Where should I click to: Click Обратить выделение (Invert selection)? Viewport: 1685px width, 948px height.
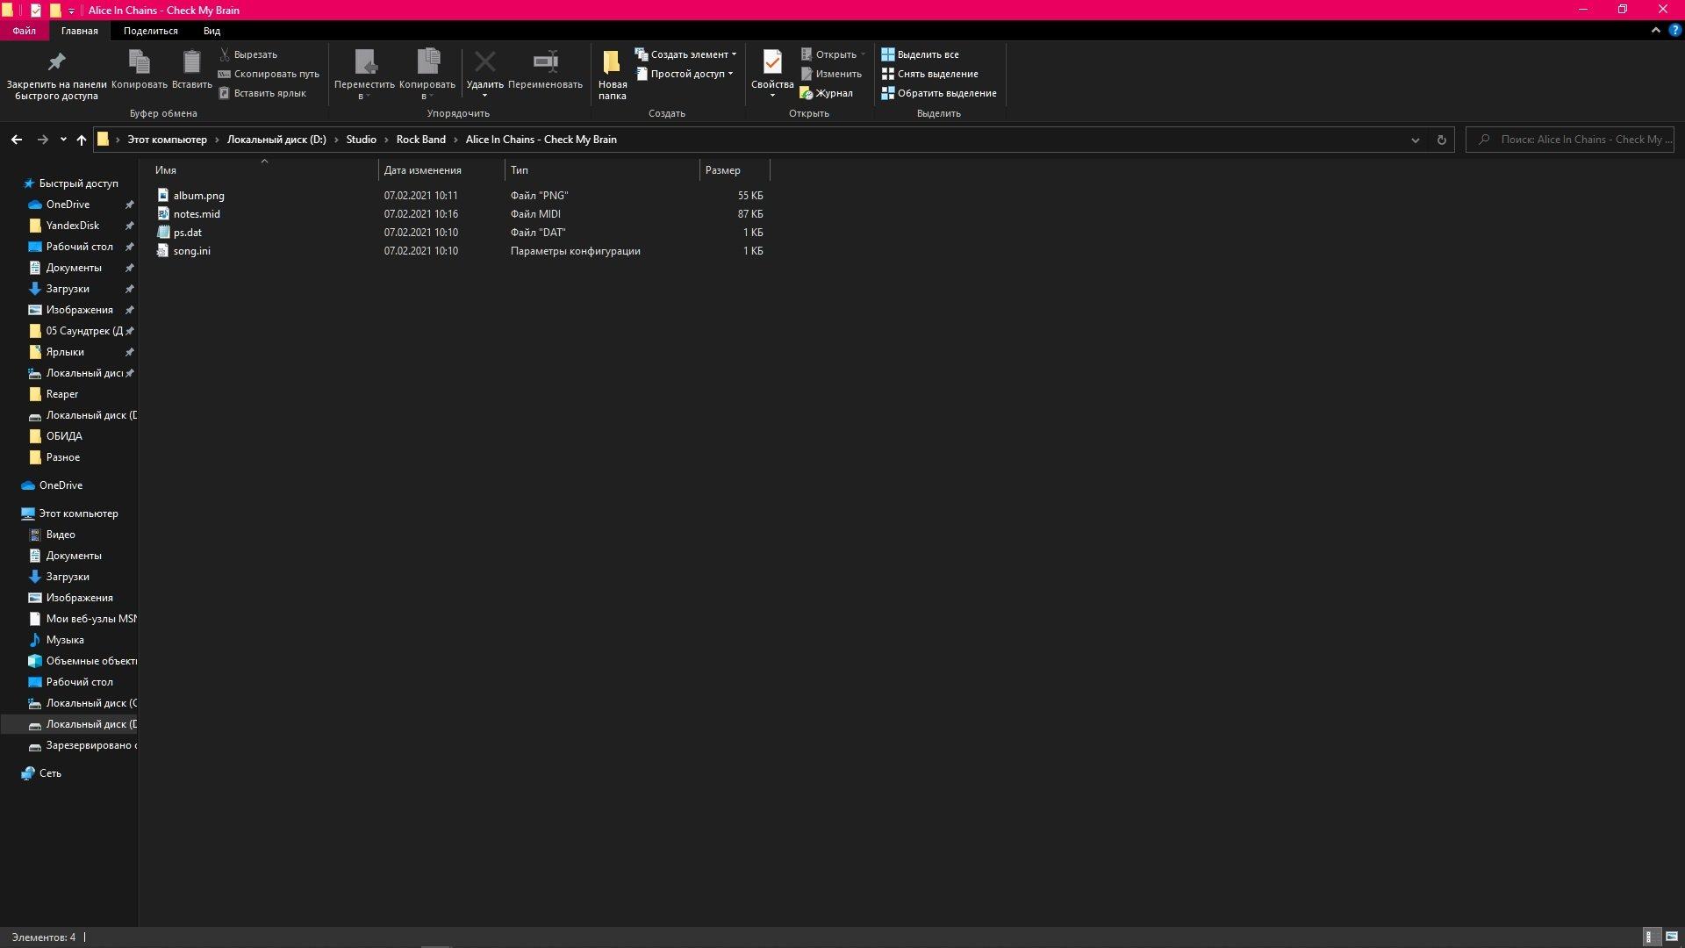(939, 93)
